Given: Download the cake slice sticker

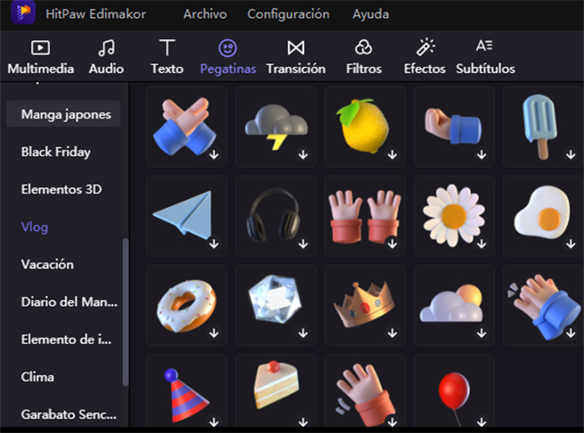Looking at the screenshot, I should tap(303, 421).
